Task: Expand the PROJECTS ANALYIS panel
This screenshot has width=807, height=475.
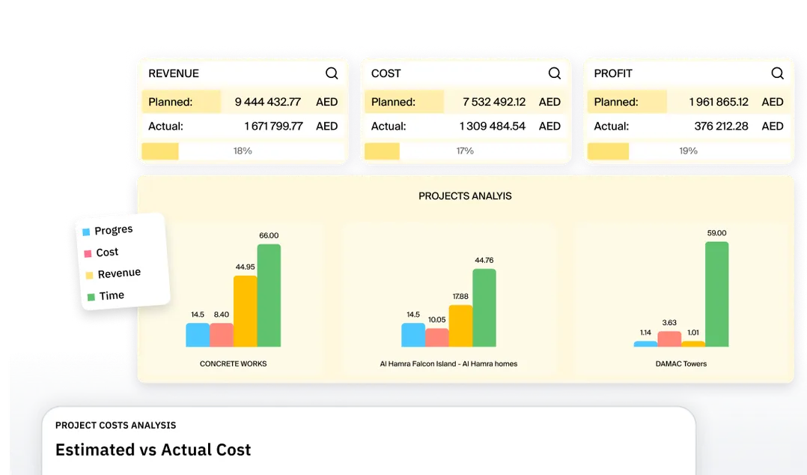Action: (x=464, y=196)
